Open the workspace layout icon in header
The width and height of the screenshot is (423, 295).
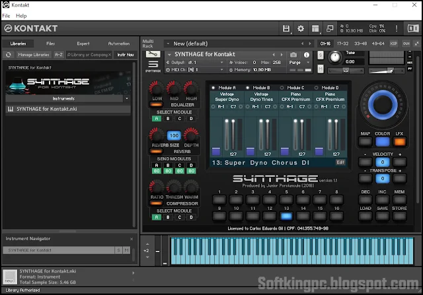[x=315, y=28]
